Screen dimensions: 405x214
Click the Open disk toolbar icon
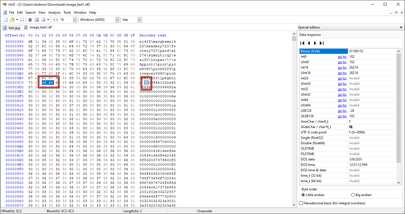coord(37,20)
